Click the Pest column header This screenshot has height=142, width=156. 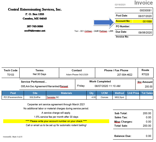coord(13,93)
